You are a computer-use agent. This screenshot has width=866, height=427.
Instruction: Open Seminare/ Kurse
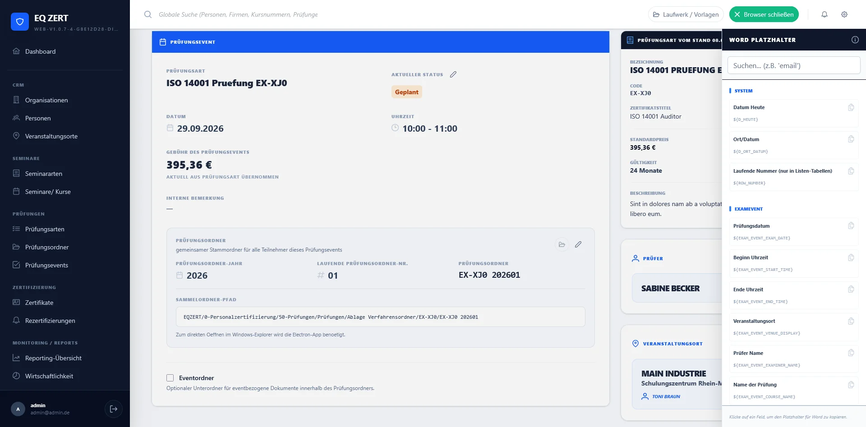[65, 192]
